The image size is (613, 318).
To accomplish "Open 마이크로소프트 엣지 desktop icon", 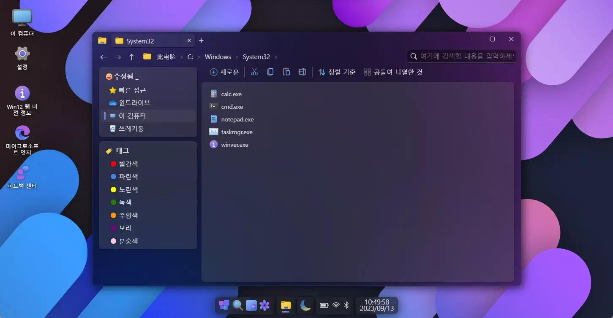I will point(22,140).
